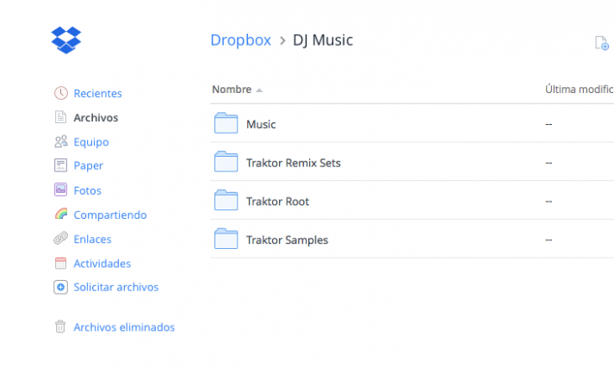Click the Equipo people icon
Image resolution: width=614 pixels, height=373 pixels.
(60, 141)
